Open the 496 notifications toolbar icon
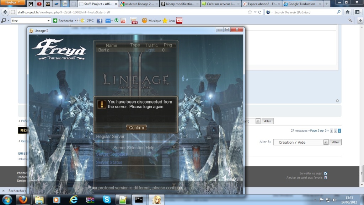 click(x=134, y=21)
